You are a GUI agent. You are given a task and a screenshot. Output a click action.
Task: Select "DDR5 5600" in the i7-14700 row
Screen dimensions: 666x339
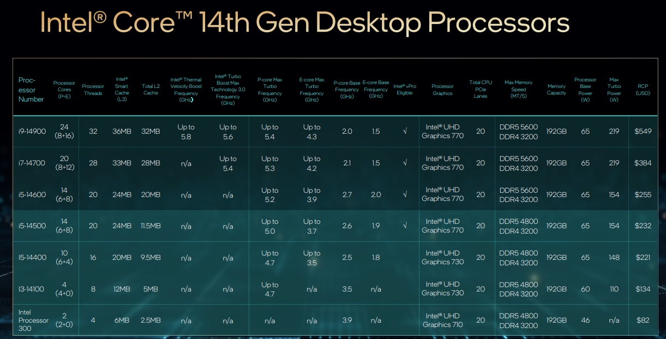tap(519, 158)
